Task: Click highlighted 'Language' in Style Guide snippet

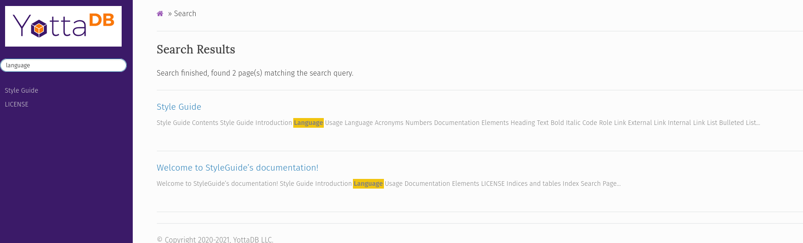Action: pos(308,123)
